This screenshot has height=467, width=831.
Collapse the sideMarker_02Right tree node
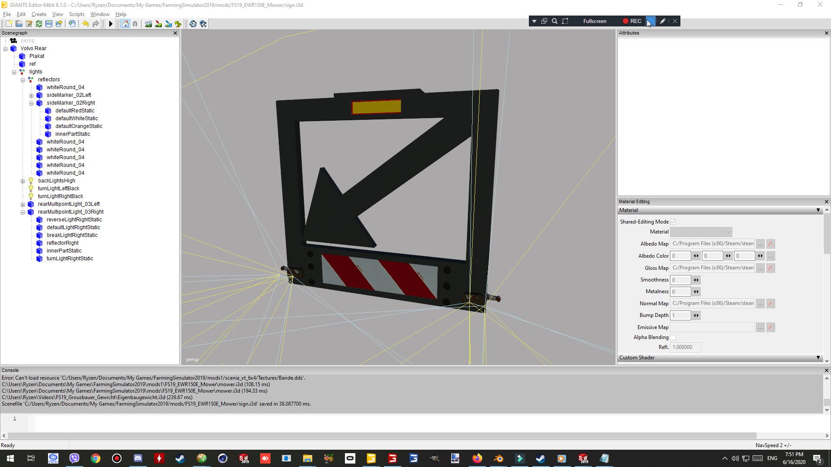click(32, 103)
